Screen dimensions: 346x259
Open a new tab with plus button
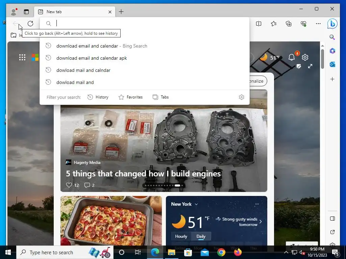point(121,12)
